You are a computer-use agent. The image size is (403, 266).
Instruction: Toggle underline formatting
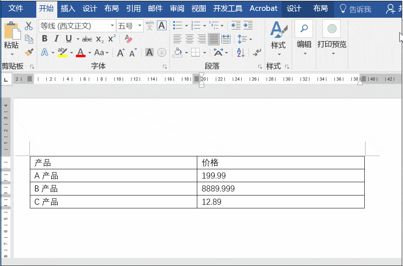point(69,39)
